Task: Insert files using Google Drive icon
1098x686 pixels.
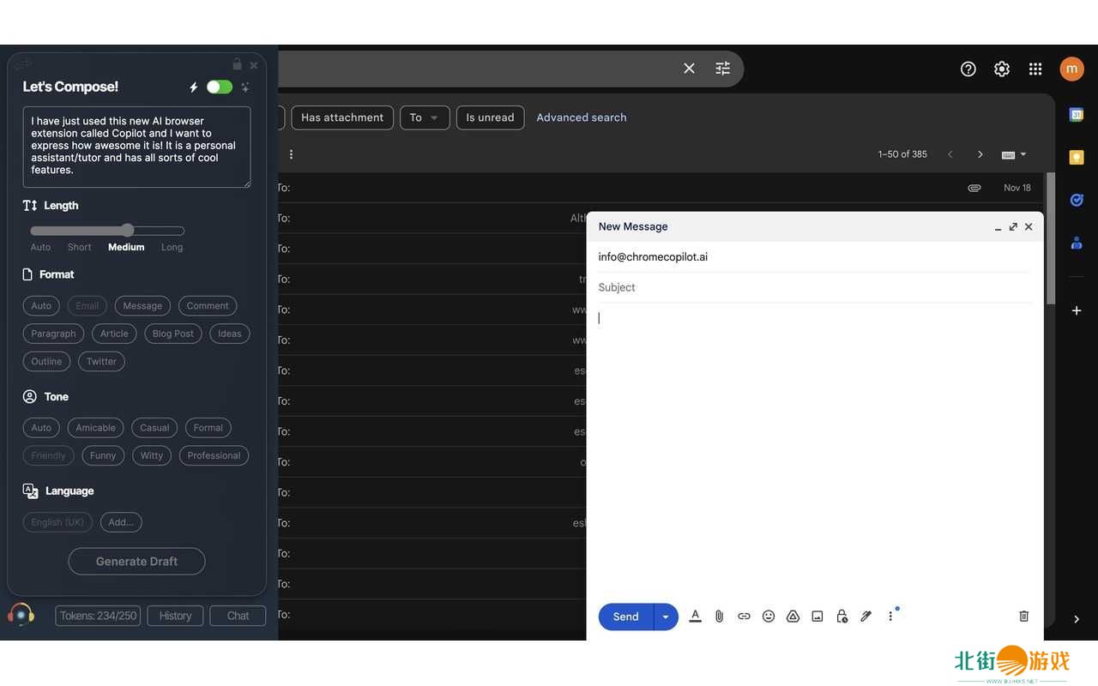Action: [x=793, y=616]
